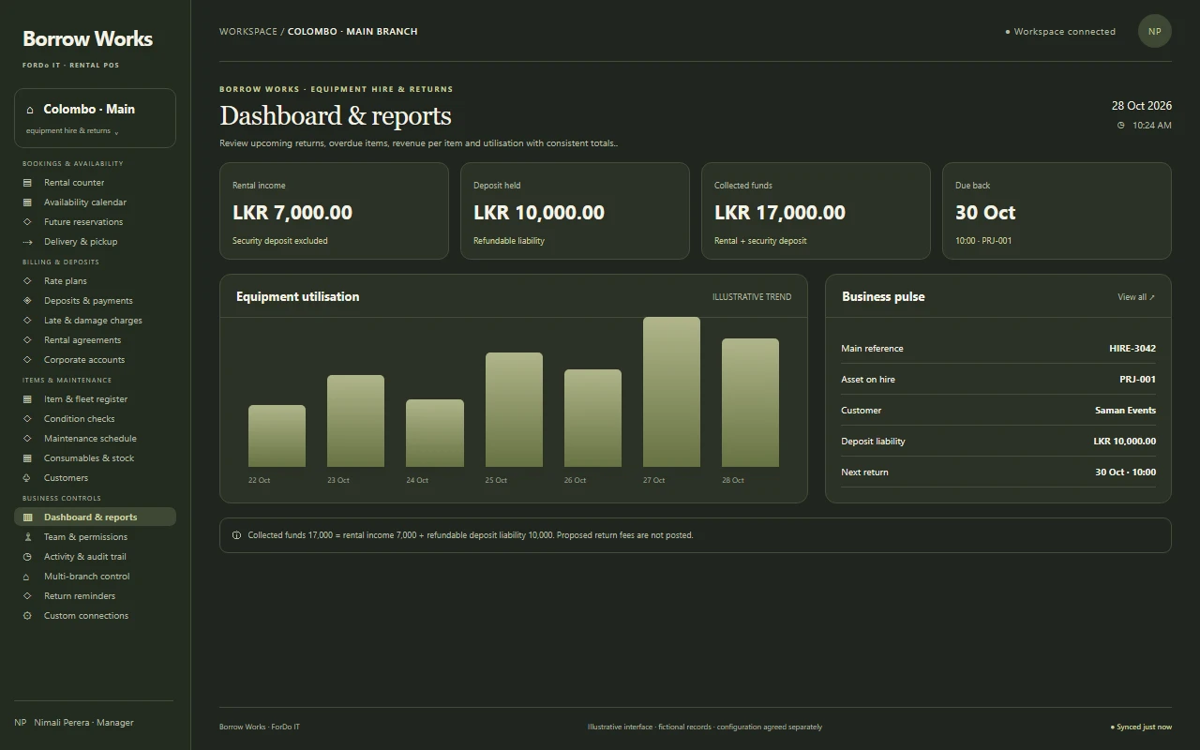
Task: Click the Consumables & stock icon
Action: point(27,458)
